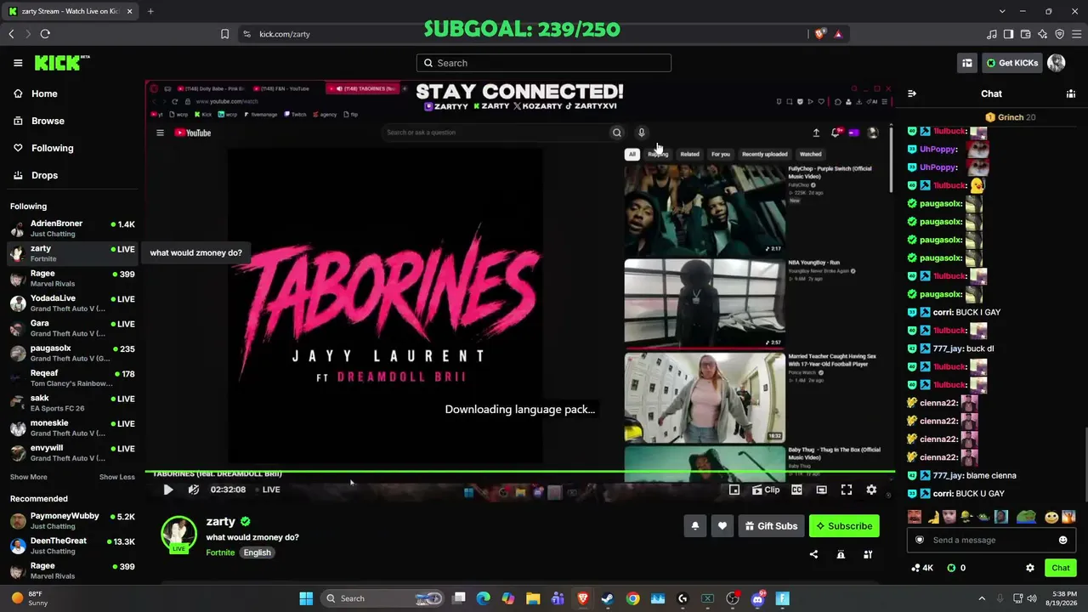This screenshot has width=1088, height=612.
Task: Open Brave browser main menu
Action: coord(1077,34)
